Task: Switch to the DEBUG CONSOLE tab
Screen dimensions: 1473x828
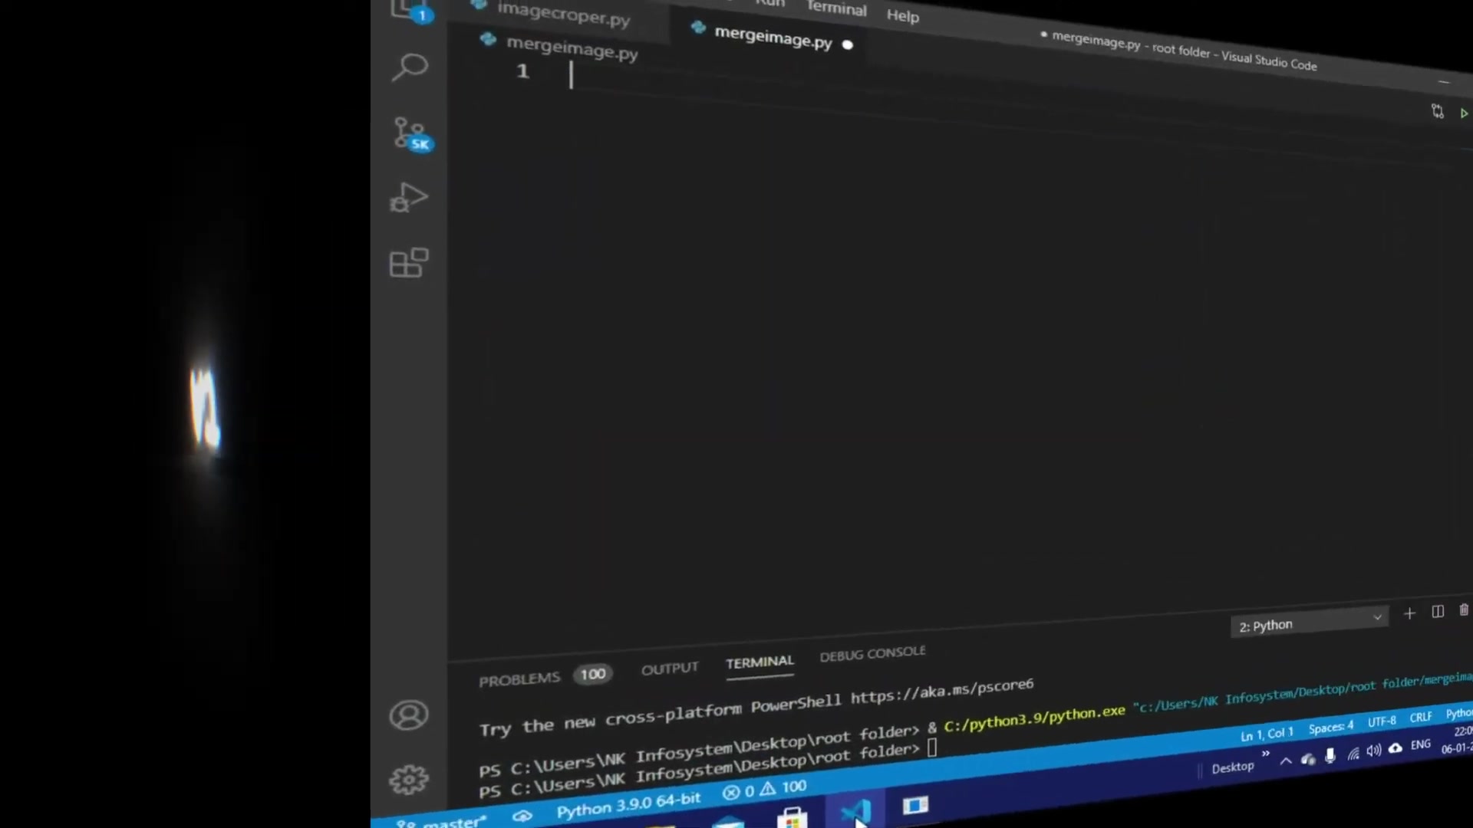Action: 872,653
